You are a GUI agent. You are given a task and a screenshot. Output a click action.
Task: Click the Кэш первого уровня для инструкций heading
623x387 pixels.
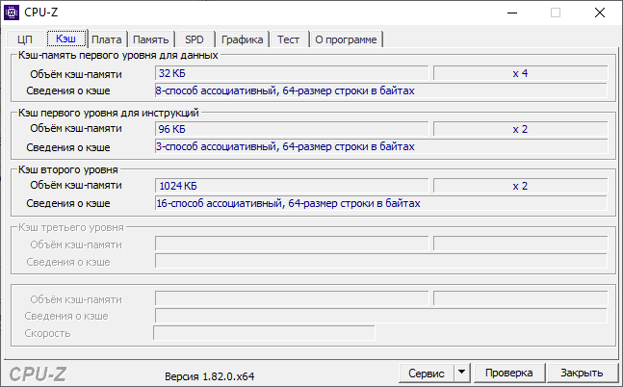pyautogui.click(x=109, y=113)
